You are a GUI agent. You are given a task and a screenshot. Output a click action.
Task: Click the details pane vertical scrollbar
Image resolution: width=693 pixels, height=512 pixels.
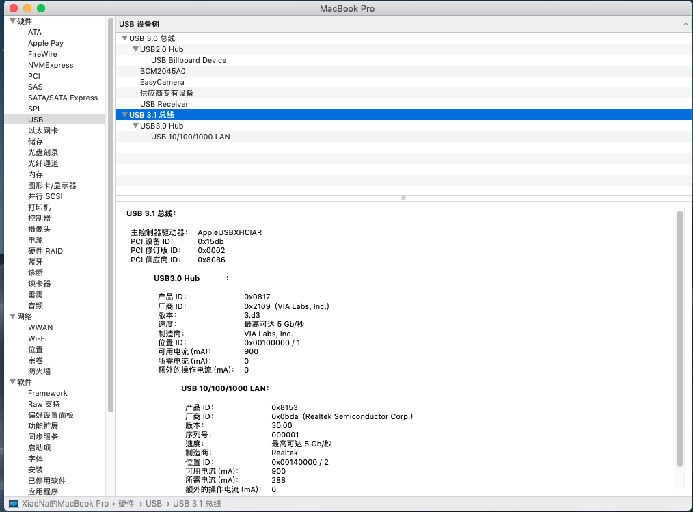pyautogui.click(x=680, y=338)
